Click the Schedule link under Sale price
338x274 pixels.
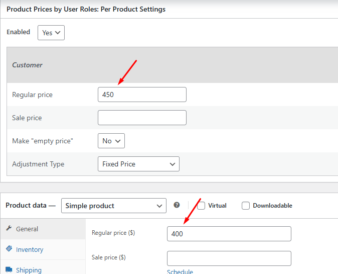(180, 271)
